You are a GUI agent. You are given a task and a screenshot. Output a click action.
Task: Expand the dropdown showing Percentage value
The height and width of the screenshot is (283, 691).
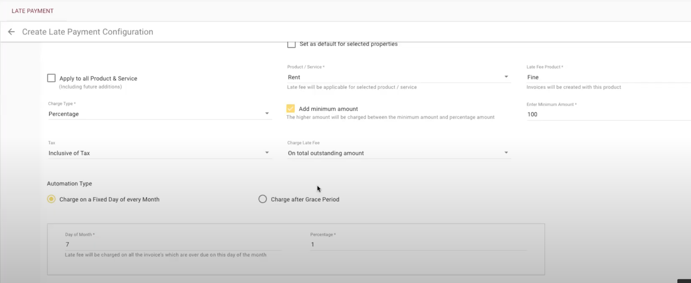coord(155,114)
